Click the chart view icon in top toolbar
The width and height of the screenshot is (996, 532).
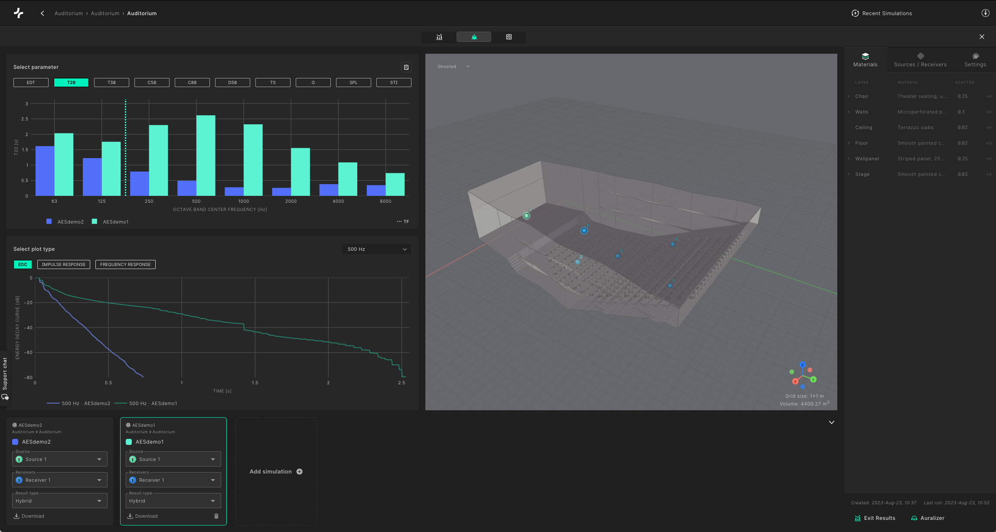tap(439, 37)
